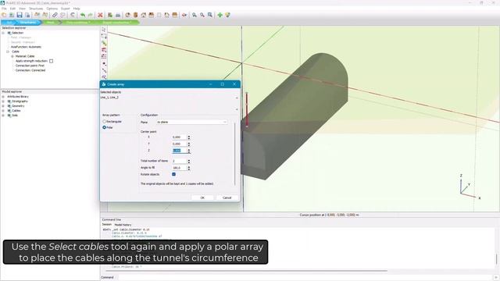Open the Plane dropdown in Create array
500x281 pixels.
191,122
